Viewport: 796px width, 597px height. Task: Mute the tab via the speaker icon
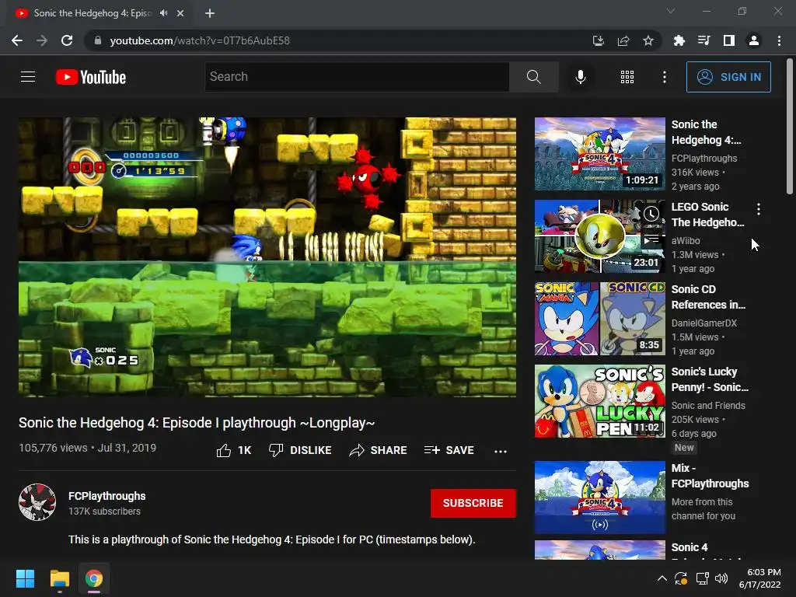163,13
